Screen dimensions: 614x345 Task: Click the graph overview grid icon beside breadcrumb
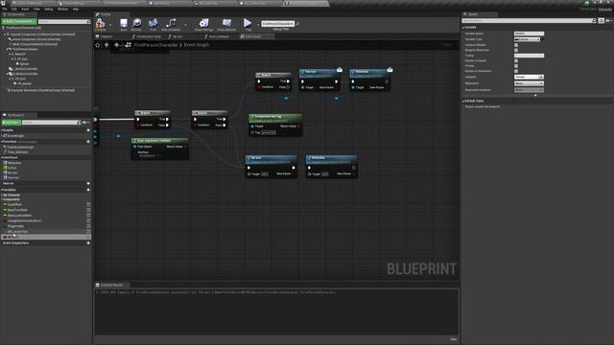pyautogui.click(x=128, y=45)
